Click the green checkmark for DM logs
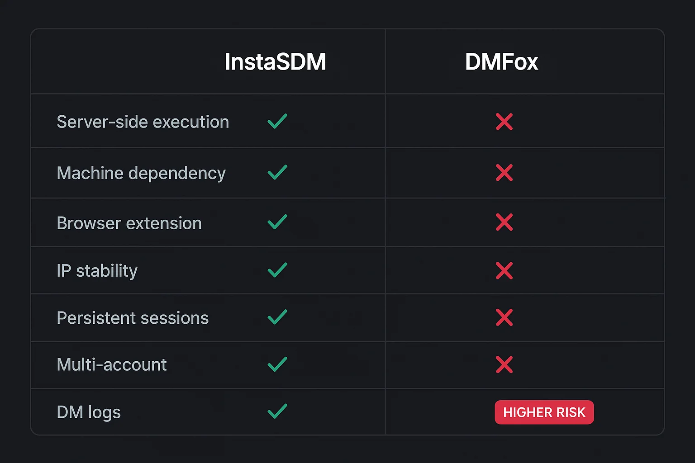 (277, 411)
